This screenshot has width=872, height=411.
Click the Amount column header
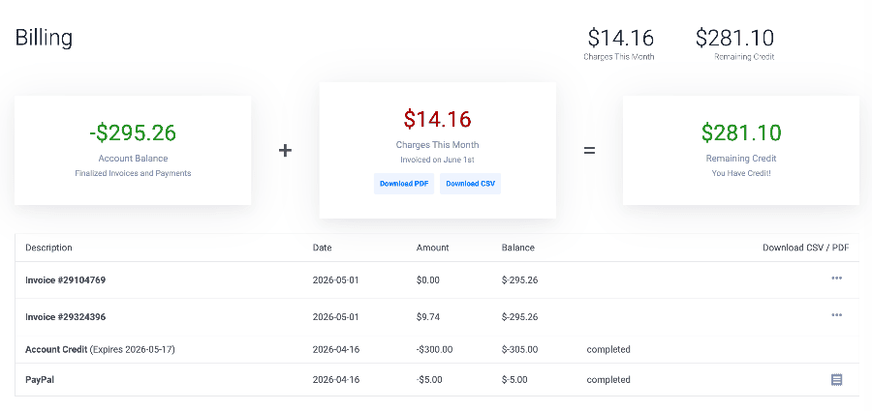point(433,248)
